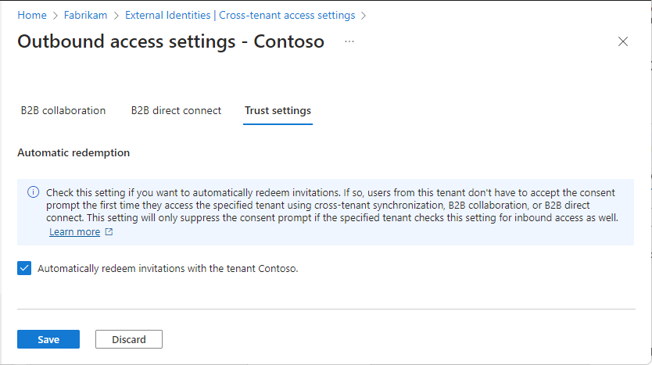Viewport: 652px width, 365px height.
Task: Save the outbound access settings
Action: click(48, 339)
